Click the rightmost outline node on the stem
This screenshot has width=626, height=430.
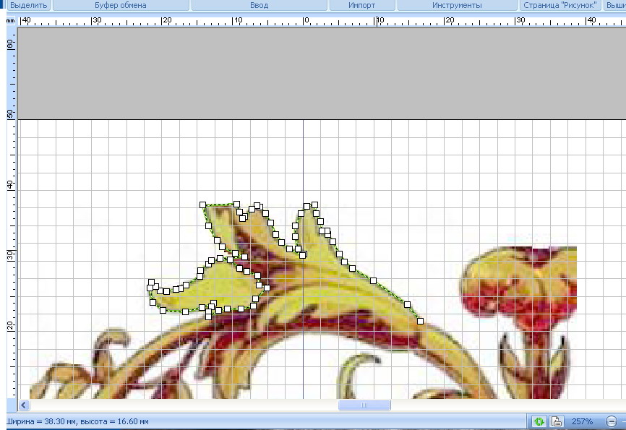pyautogui.click(x=420, y=321)
